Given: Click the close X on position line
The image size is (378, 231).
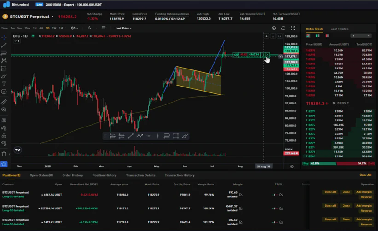Looking at the screenshot, I should (x=268, y=55).
